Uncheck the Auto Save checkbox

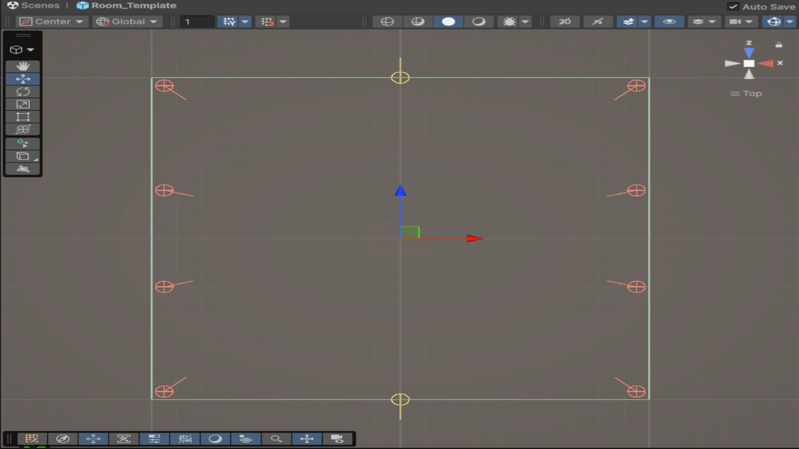pyautogui.click(x=733, y=6)
